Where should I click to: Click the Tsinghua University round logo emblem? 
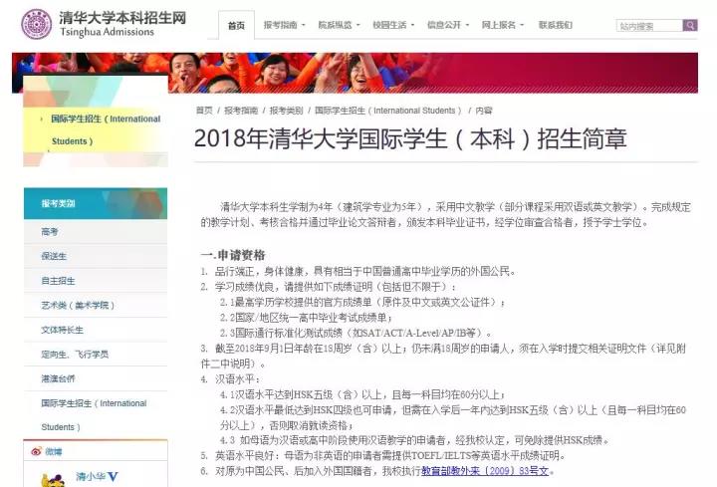click(36, 24)
